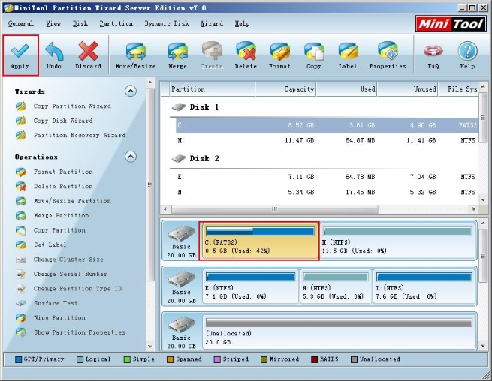
Task: Select partition N: row in the list
Action: [327, 192]
